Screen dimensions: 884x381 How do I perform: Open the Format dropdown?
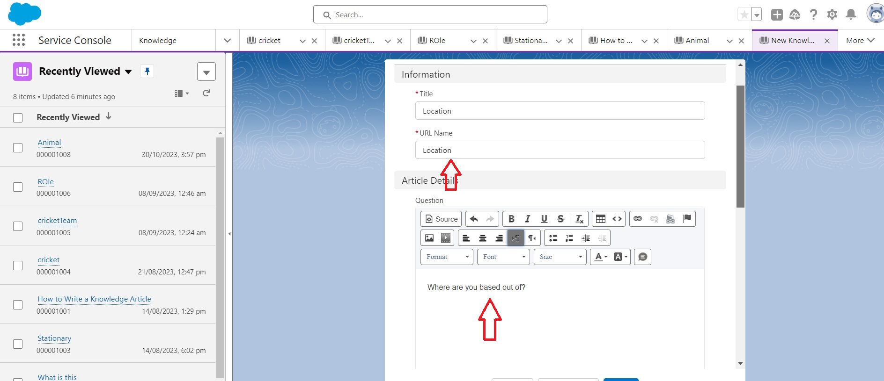point(447,257)
